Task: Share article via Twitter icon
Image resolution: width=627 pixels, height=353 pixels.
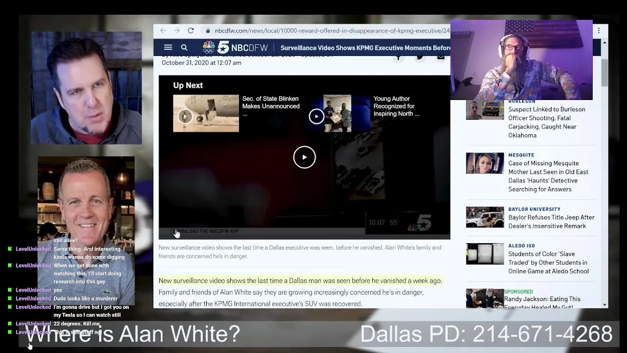Action: 420,57
